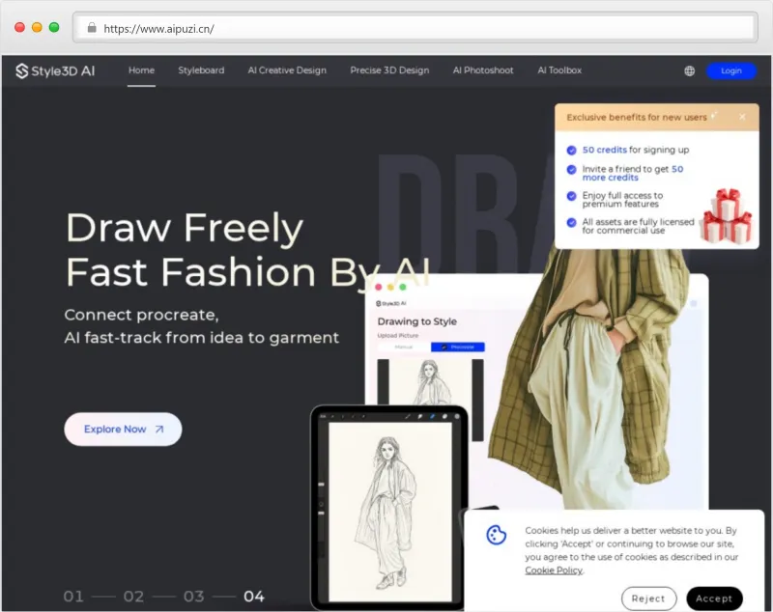
Task: Go to the Home tab
Action: (x=141, y=70)
